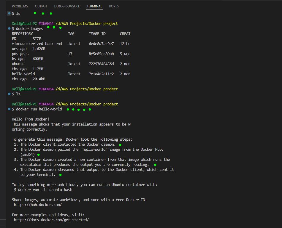Select the DEBUG CONSOLE tab

coord(67,6)
